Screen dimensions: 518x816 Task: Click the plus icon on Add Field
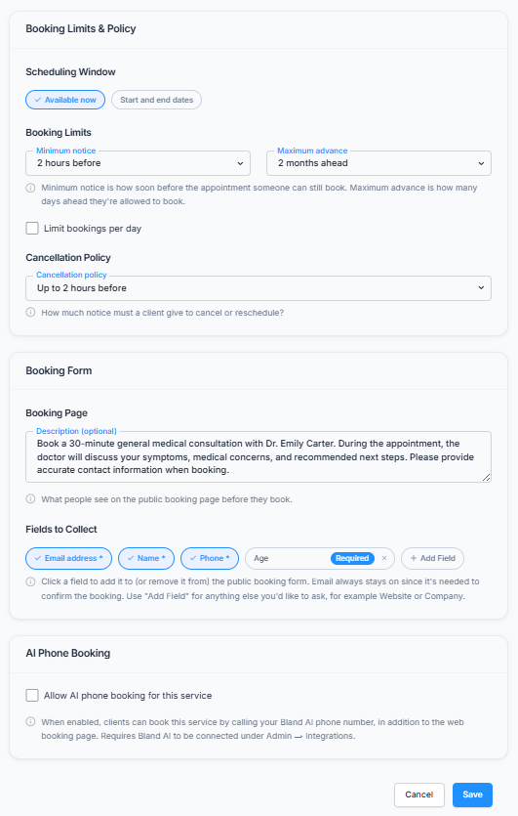pos(414,558)
